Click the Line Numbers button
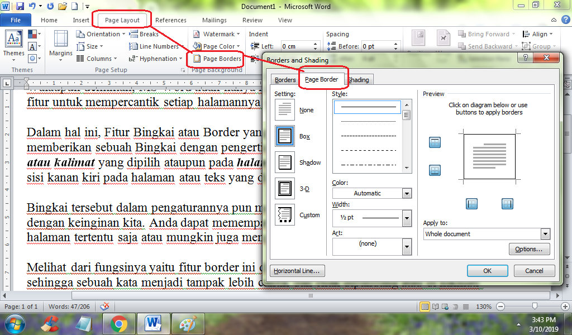 pyautogui.click(x=154, y=46)
